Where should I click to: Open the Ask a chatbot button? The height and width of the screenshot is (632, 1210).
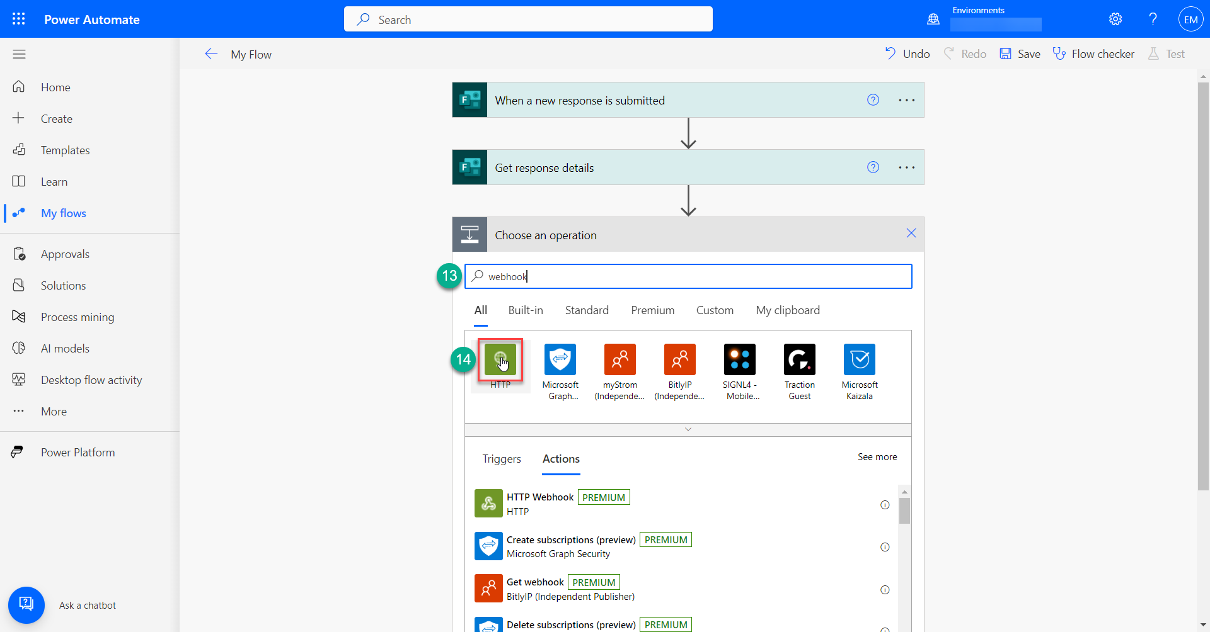[x=26, y=605]
